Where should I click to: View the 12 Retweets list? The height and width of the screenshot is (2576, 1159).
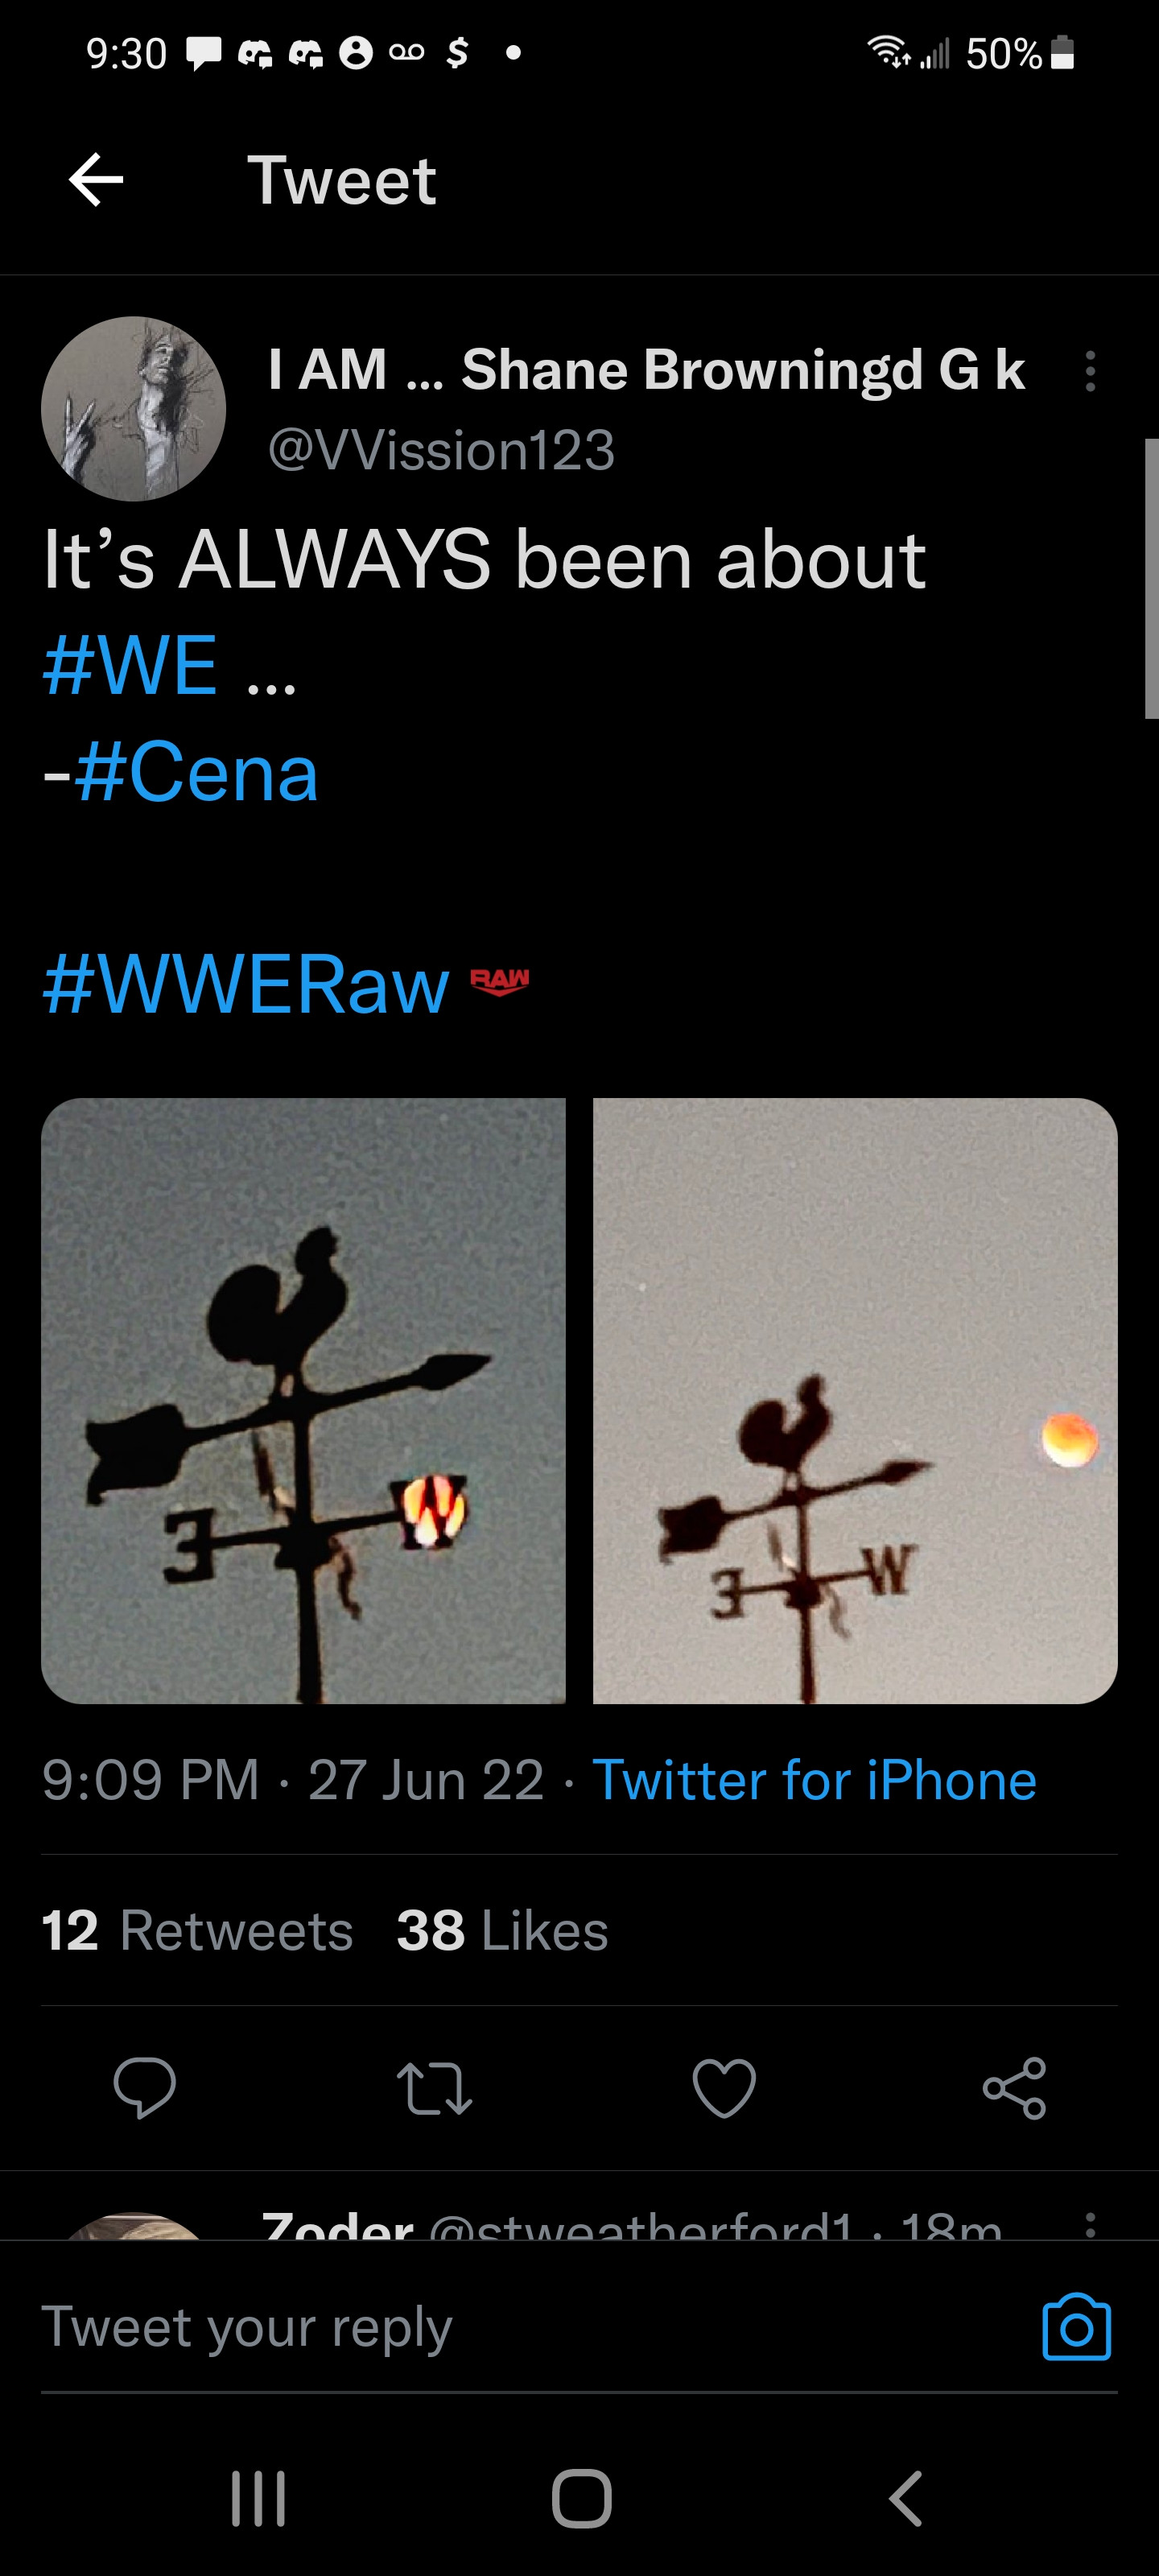point(197,1930)
